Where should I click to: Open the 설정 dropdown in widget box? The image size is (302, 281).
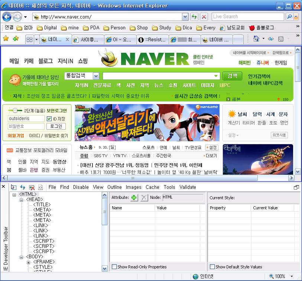coord(233,135)
